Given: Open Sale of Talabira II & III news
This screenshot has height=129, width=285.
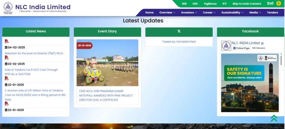Looking at the screenshot, I should click(31, 72).
